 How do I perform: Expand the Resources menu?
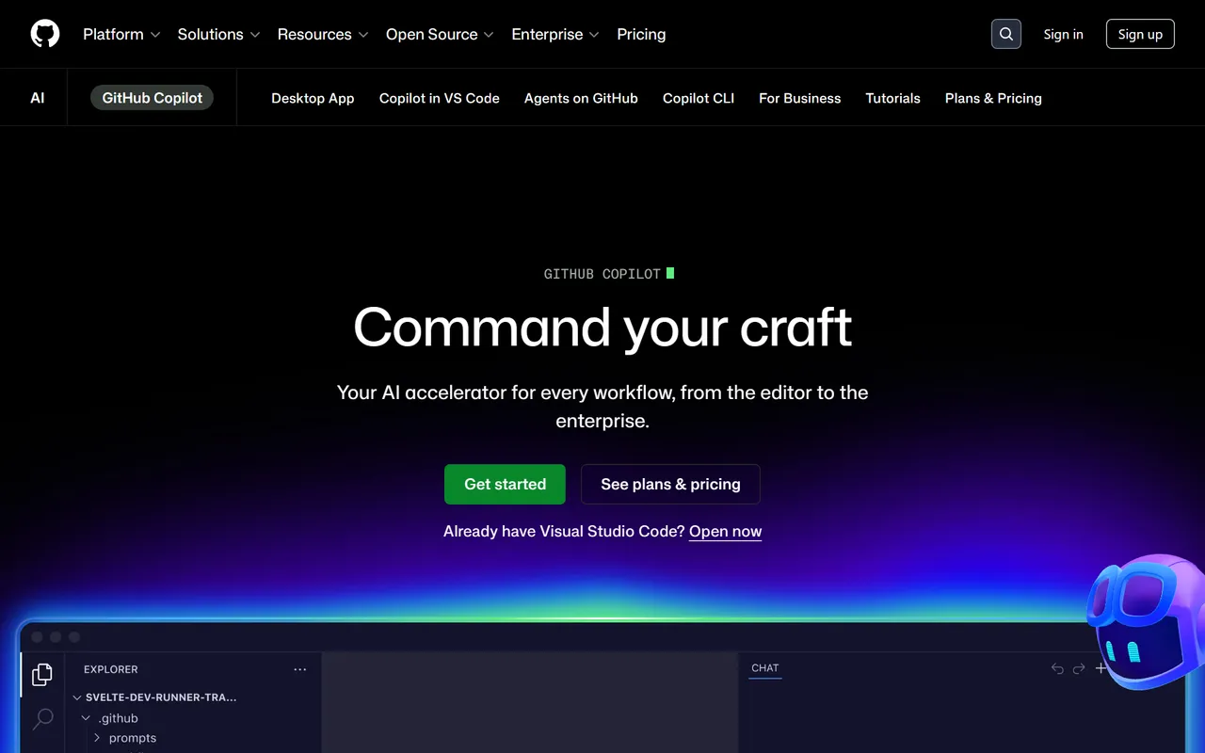pos(323,34)
